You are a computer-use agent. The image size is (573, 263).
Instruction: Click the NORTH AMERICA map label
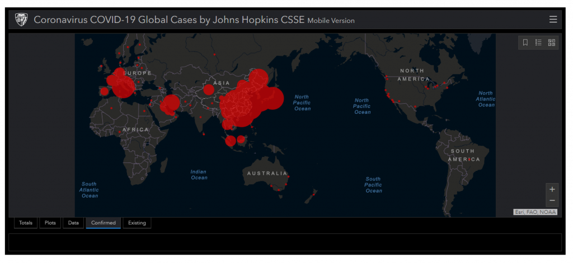click(x=414, y=75)
